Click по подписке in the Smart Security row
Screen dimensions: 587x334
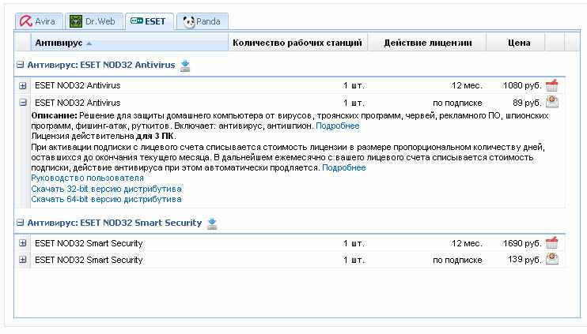pos(457,260)
